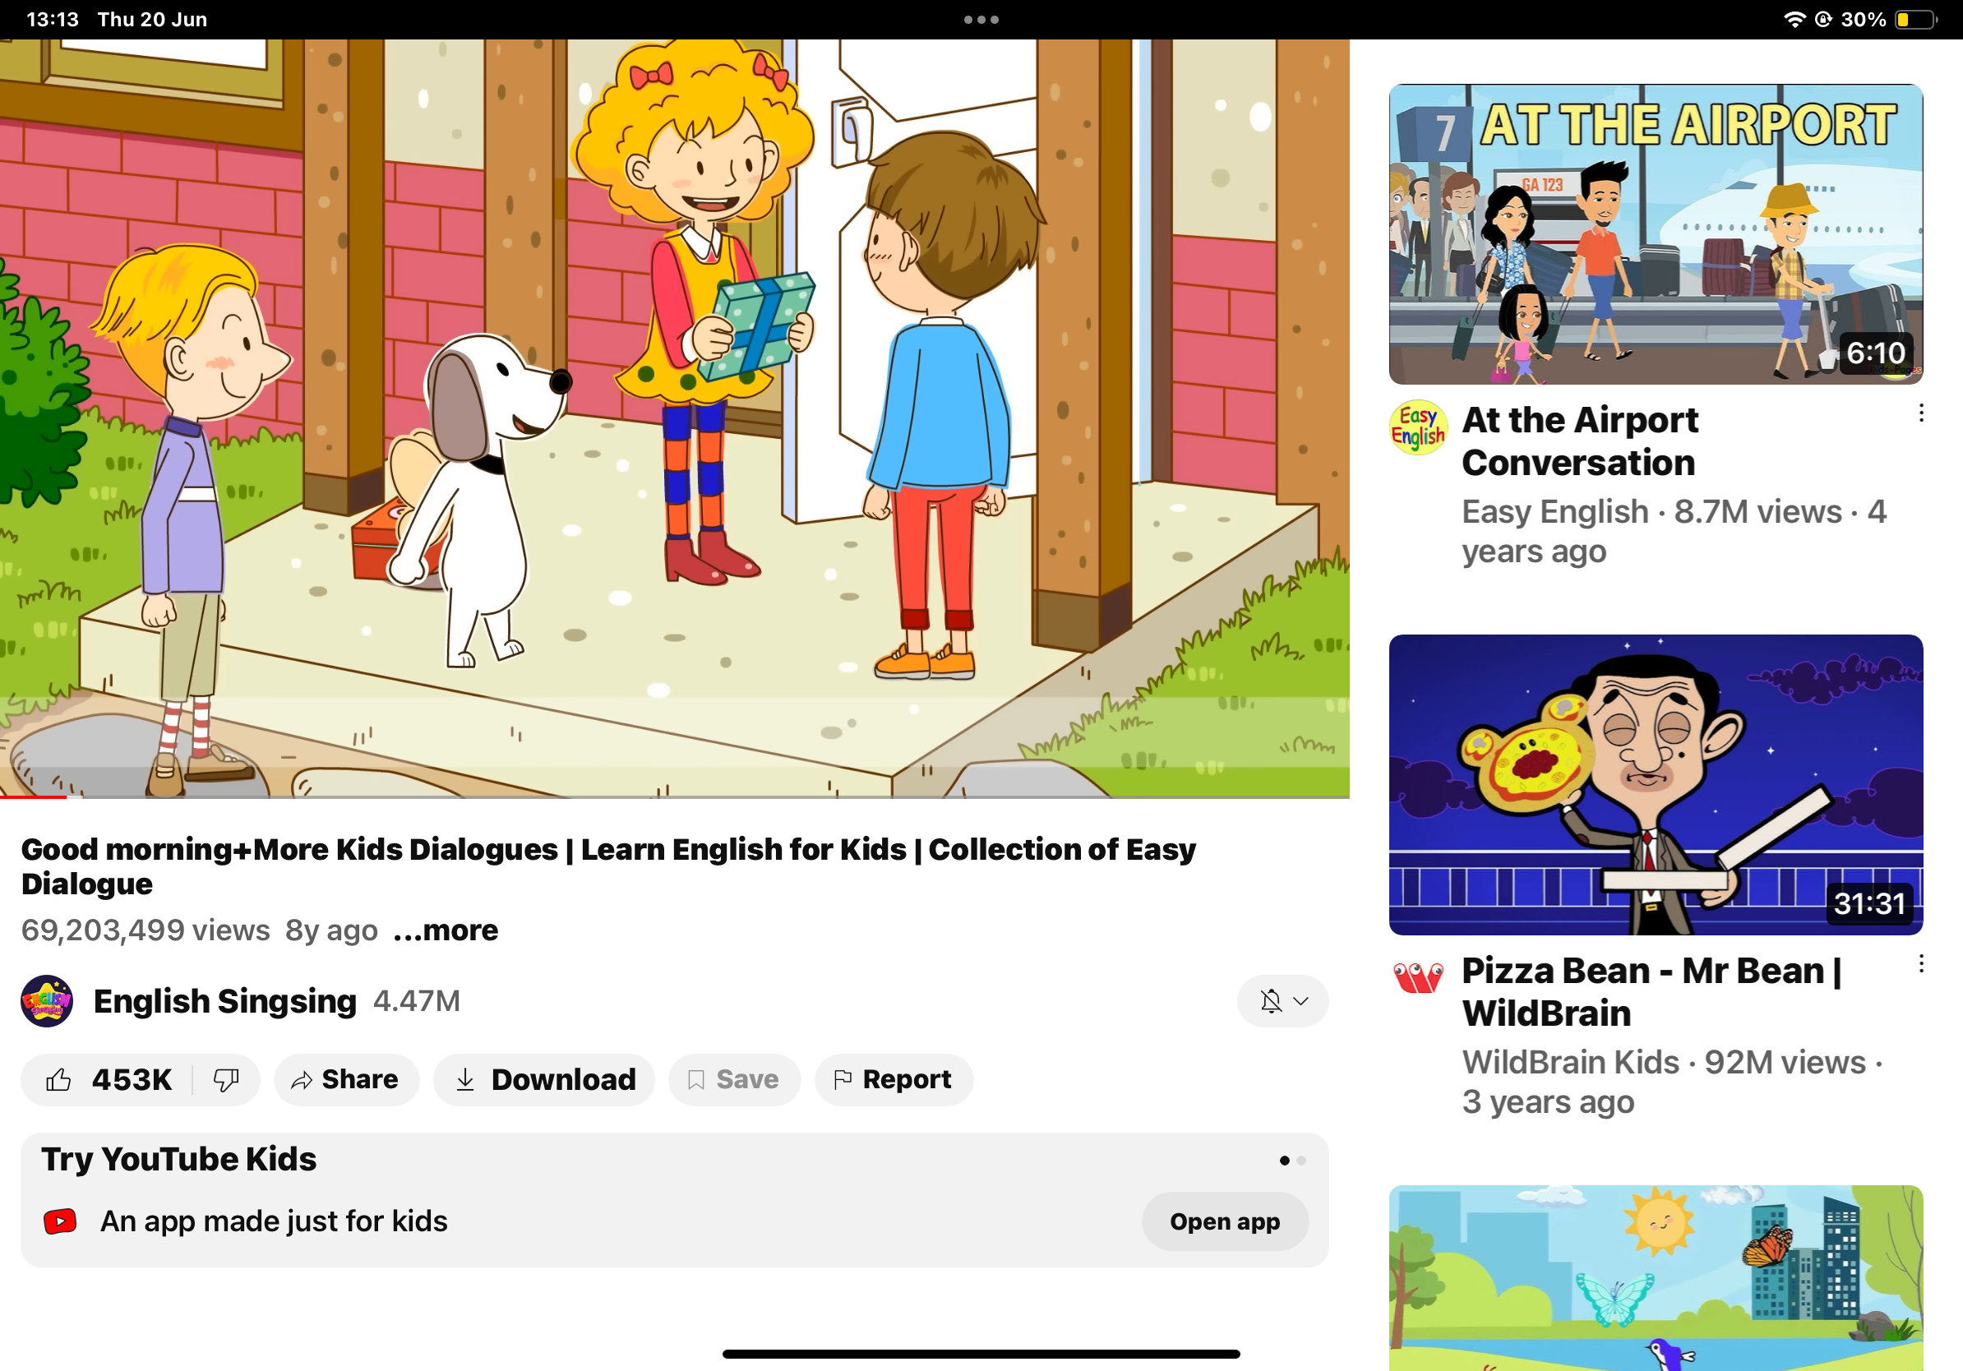
Task: Open English Singsing channel name link
Action: [x=225, y=1001]
